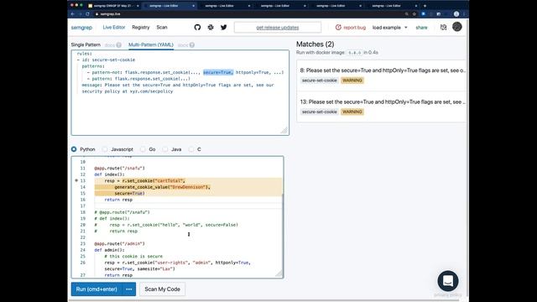Screen dimensions: 537x302
Task: Click browser back arrow
Action: pyautogui.click(x=73, y=14)
